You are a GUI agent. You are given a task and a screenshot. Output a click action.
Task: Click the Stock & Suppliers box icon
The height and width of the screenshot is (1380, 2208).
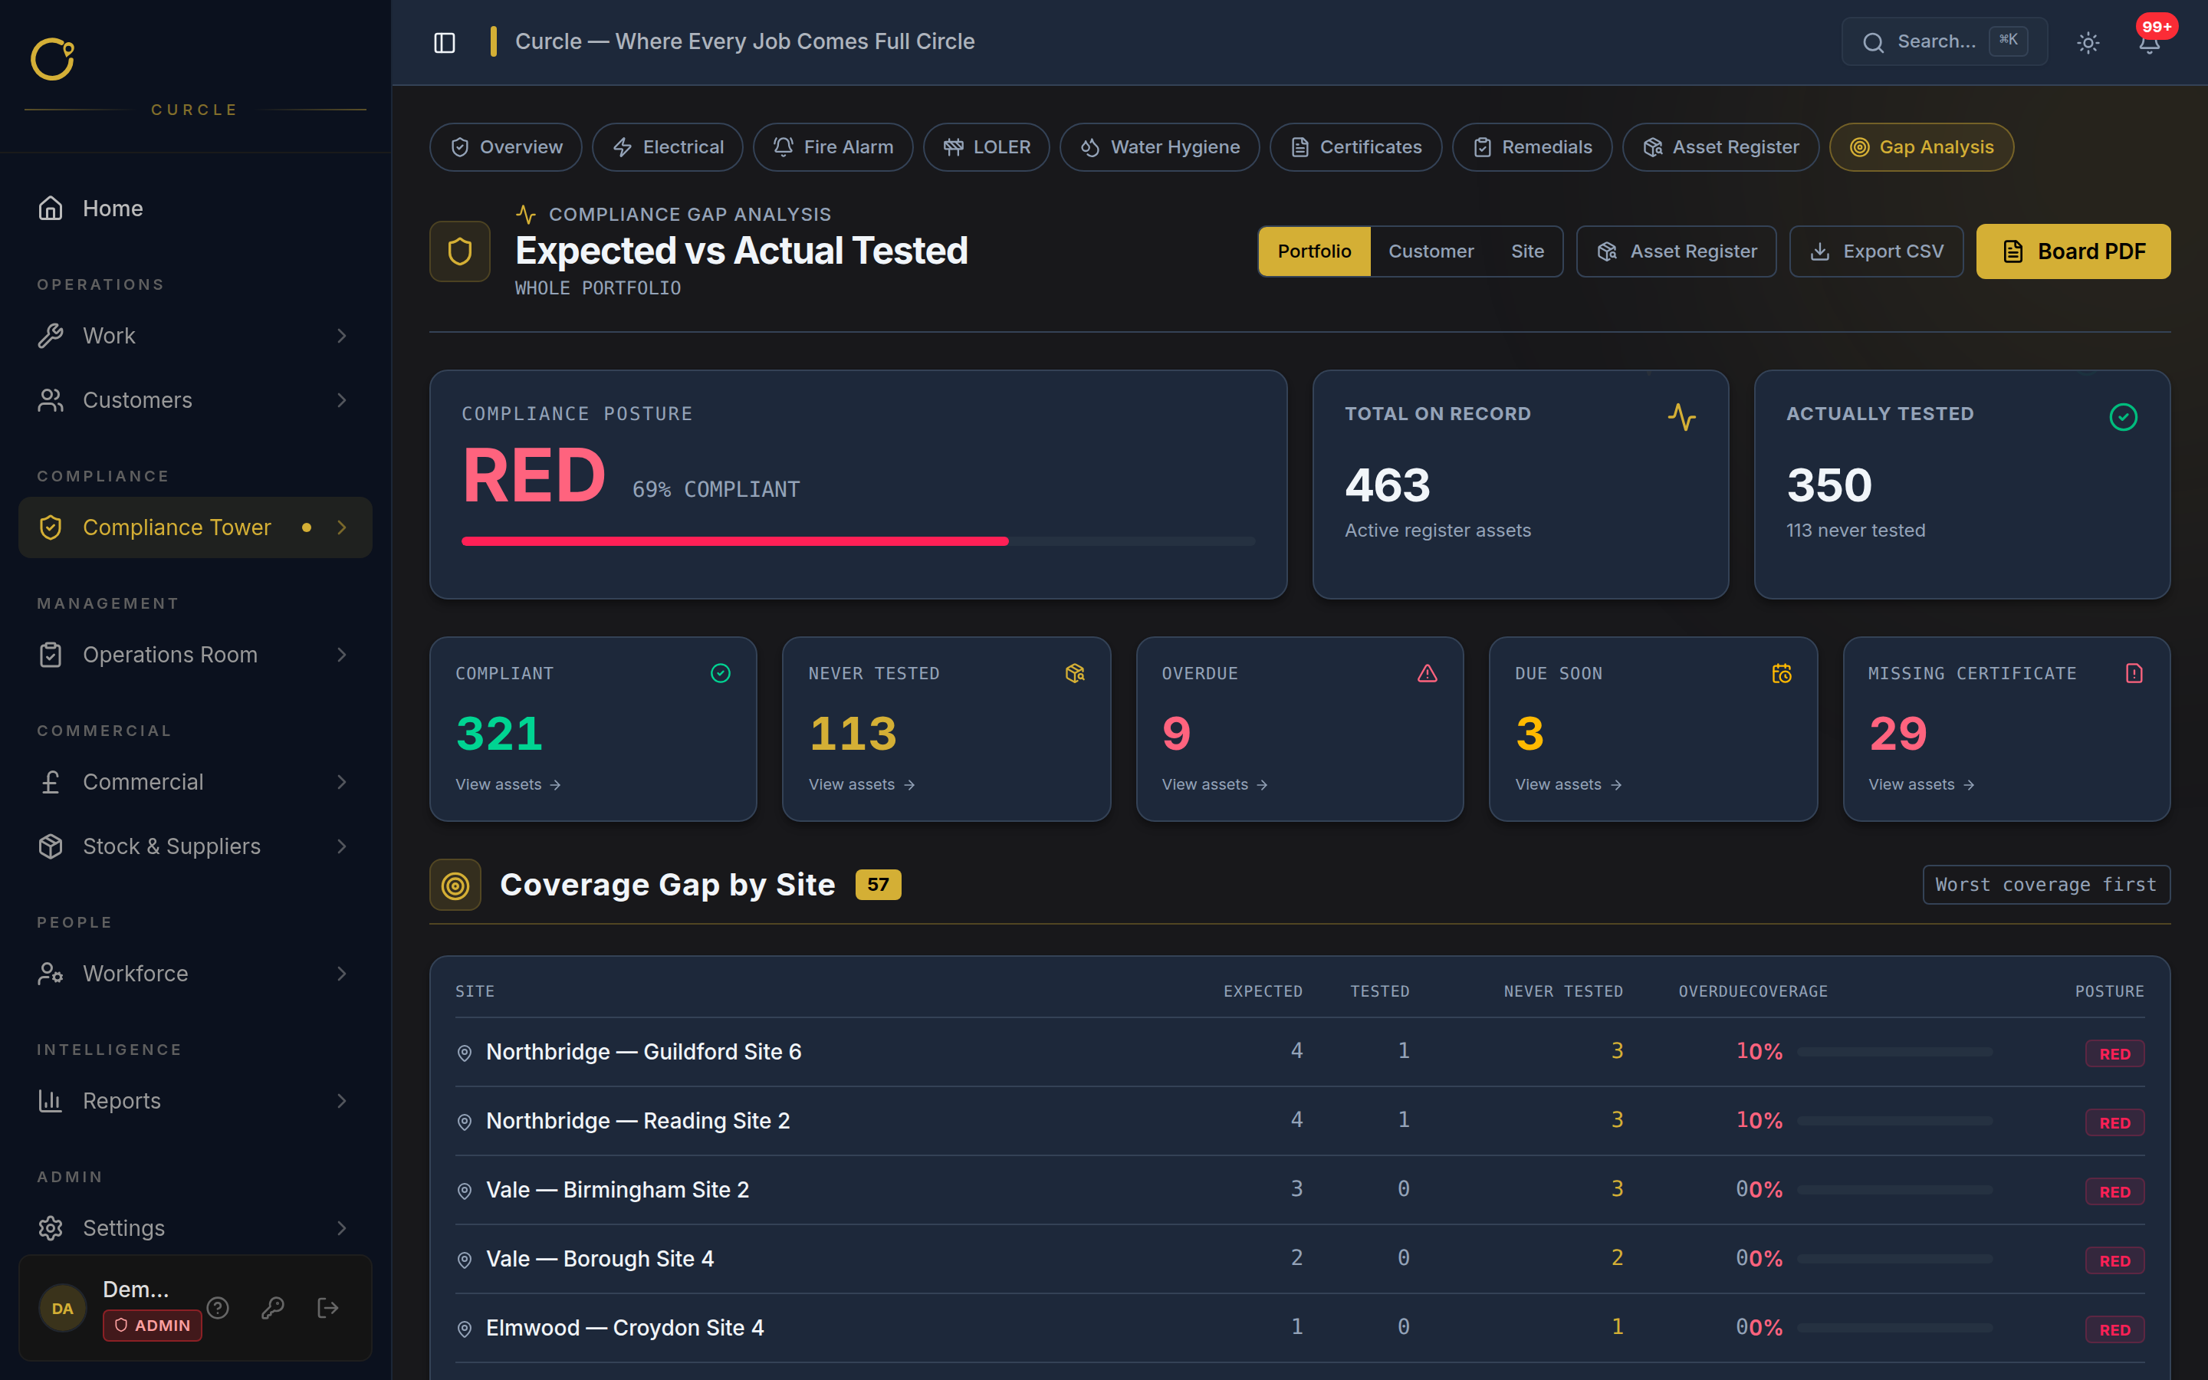pyautogui.click(x=50, y=846)
